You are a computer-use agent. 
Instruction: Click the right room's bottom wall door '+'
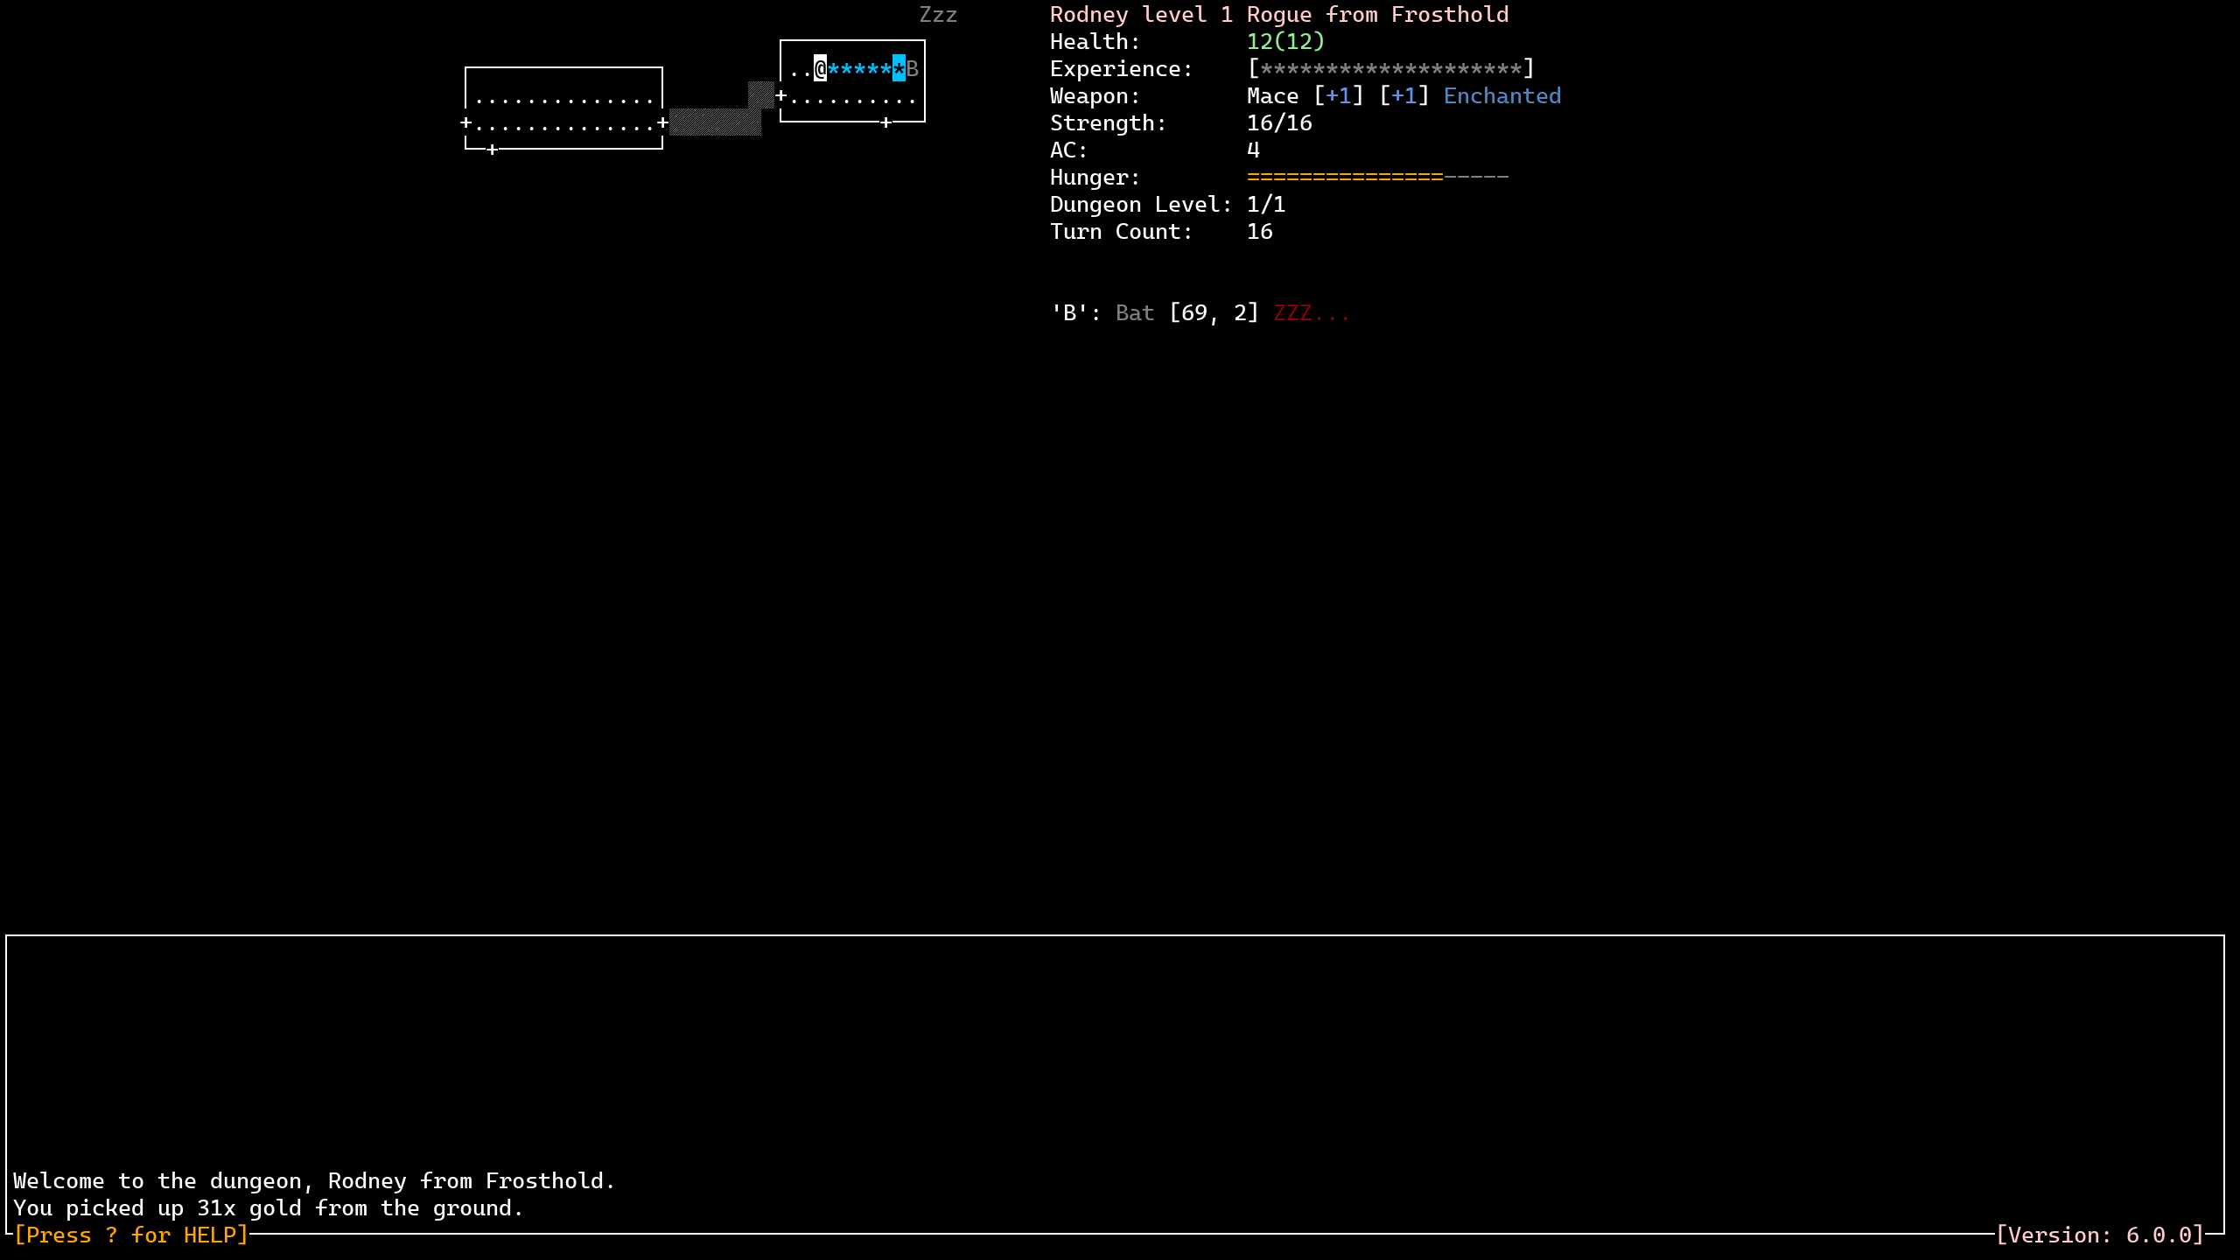(885, 122)
